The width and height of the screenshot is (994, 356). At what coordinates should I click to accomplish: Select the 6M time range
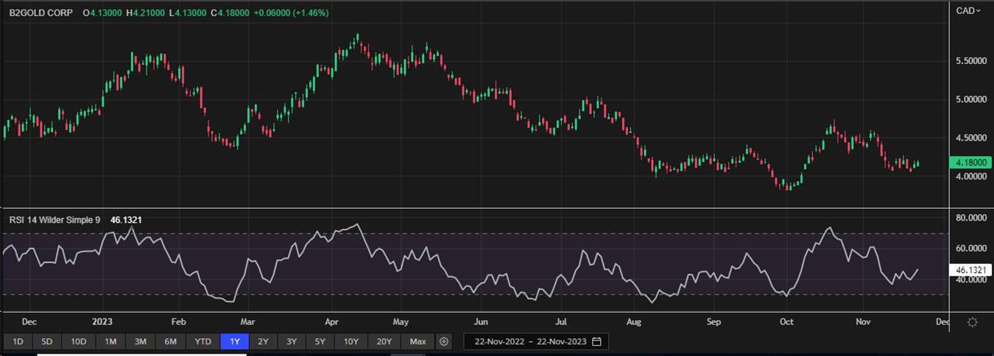tap(170, 341)
